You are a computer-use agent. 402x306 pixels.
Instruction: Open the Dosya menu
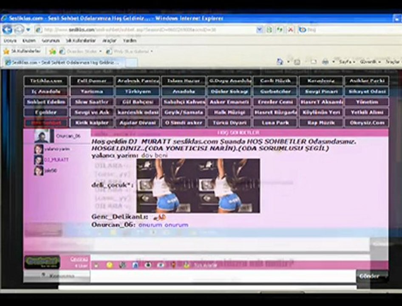[10, 40]
